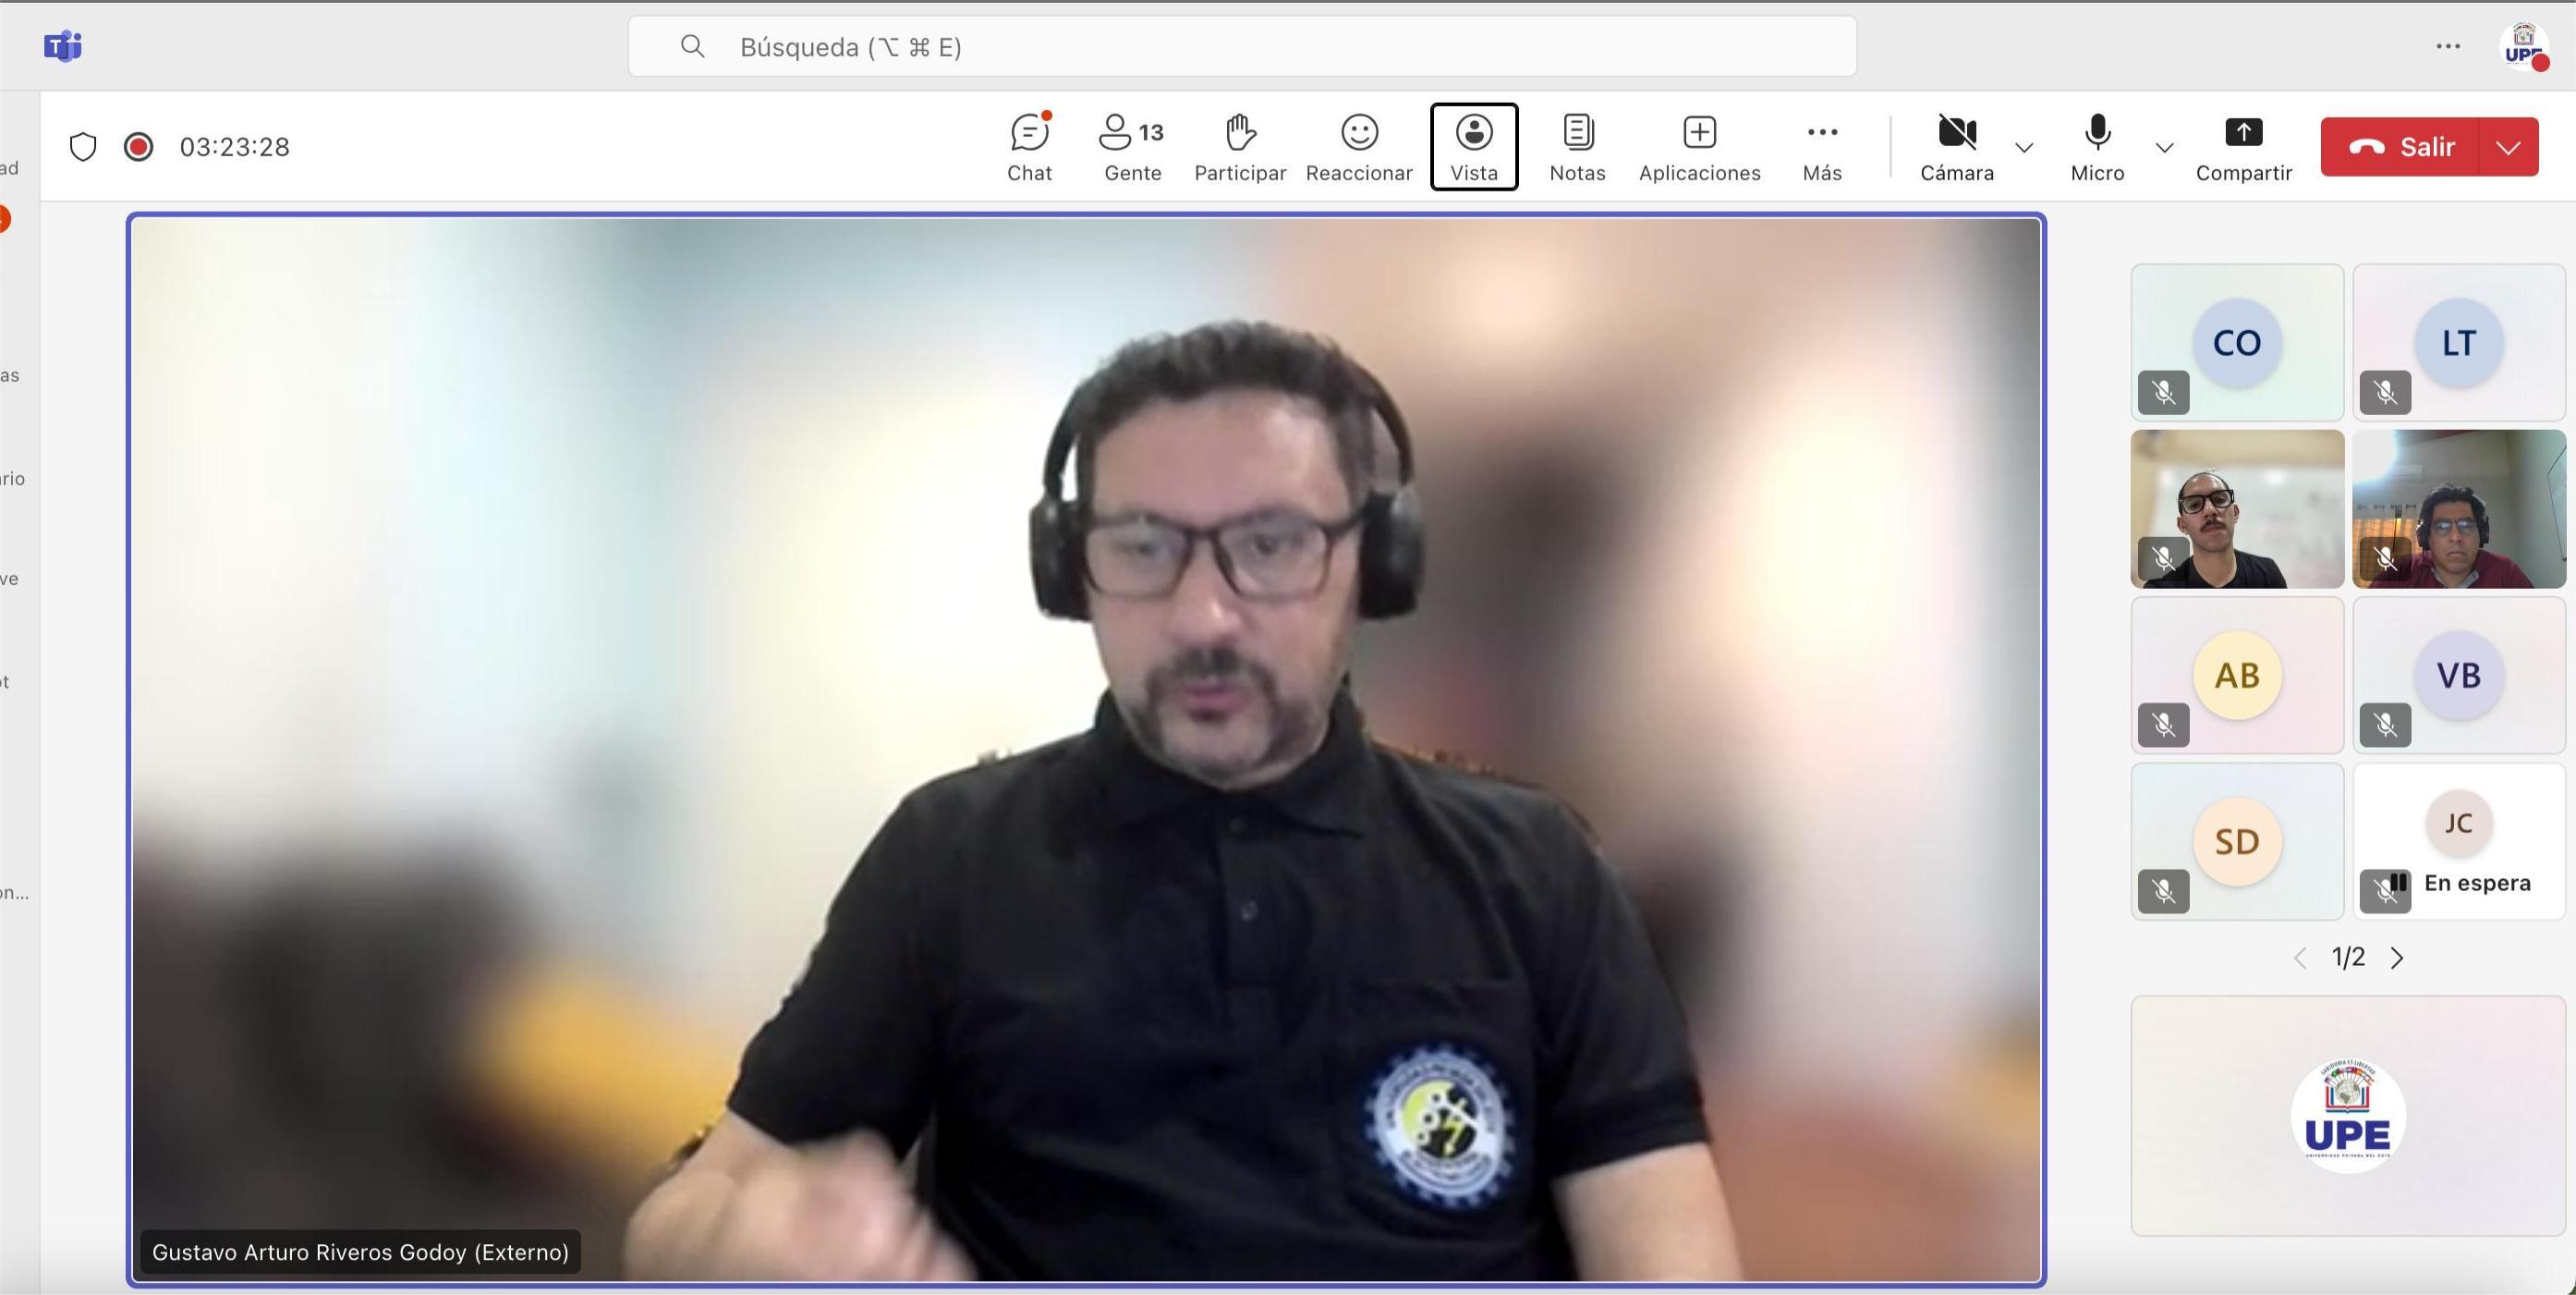
Task: Expand camera options chevron
Action: click(2024, 148)
